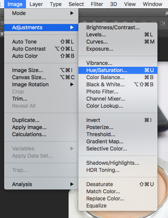Apply Auto Tone to image

pos(41,42)
